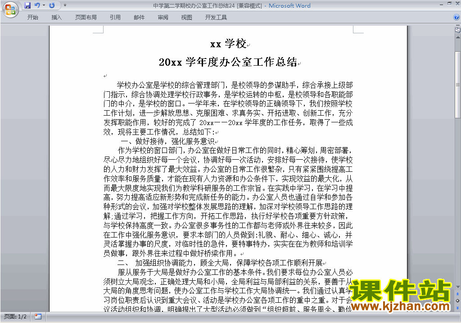This screenshot has width=461, height=323.
Task: Open the 页面布局 ribbon tab
Action: [86, 18]
